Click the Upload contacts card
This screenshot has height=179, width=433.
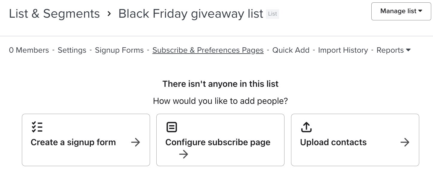click(355, 140)
